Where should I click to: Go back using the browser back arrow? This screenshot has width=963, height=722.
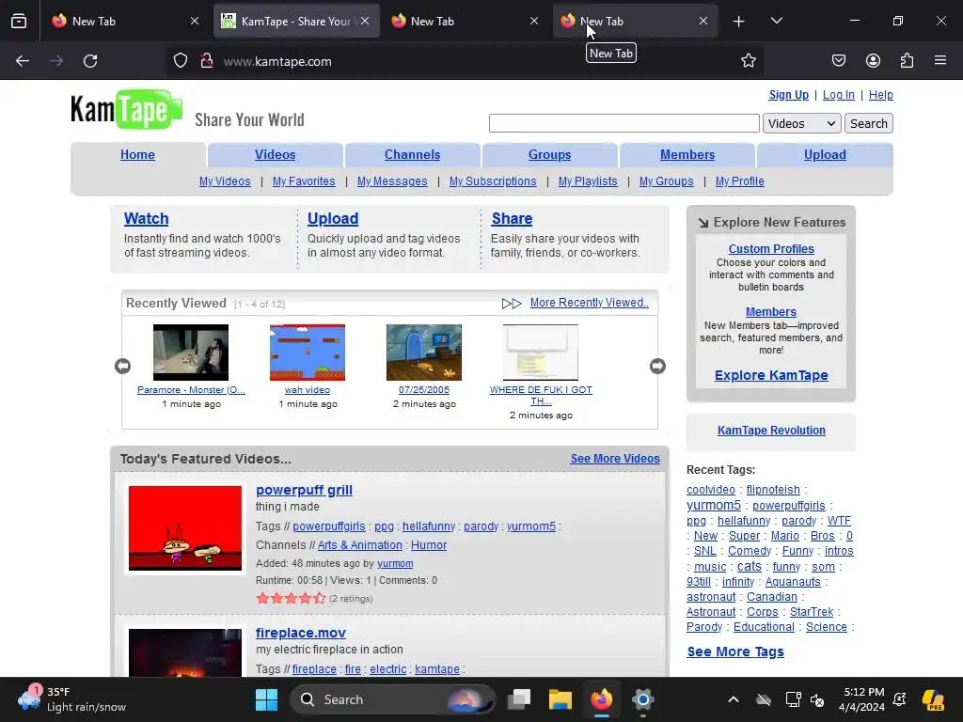coord(23,61)
